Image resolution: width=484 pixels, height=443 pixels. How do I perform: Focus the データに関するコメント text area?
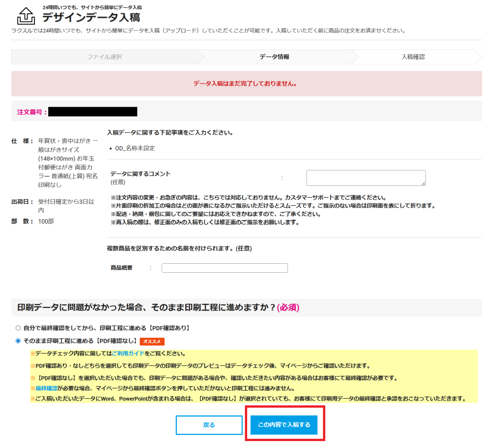(365, 178)
